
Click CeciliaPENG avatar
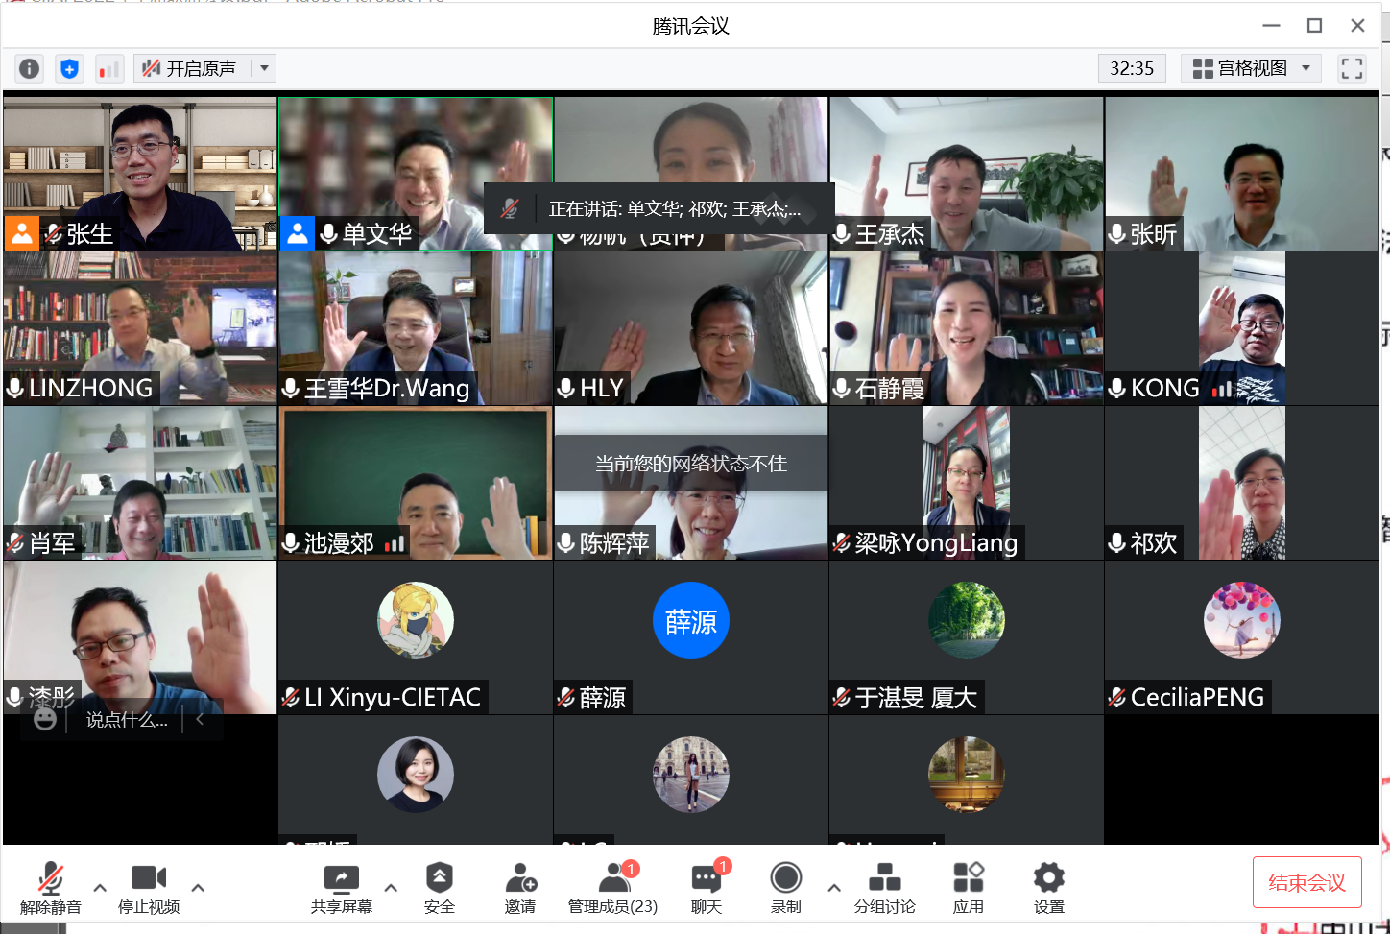1242,620
